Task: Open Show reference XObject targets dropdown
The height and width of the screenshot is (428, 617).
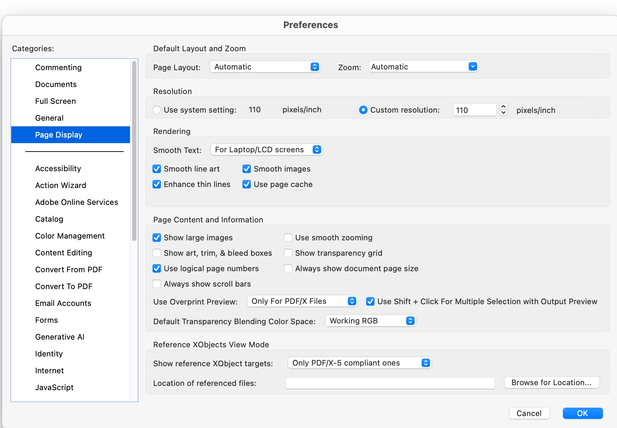Action: (x=359, y=363)
